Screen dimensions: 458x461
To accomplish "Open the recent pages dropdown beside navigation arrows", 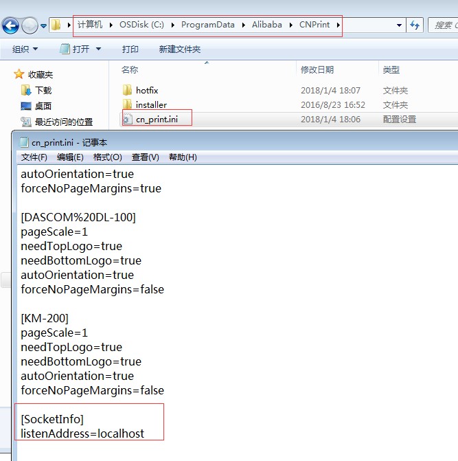I will [43, 26].
